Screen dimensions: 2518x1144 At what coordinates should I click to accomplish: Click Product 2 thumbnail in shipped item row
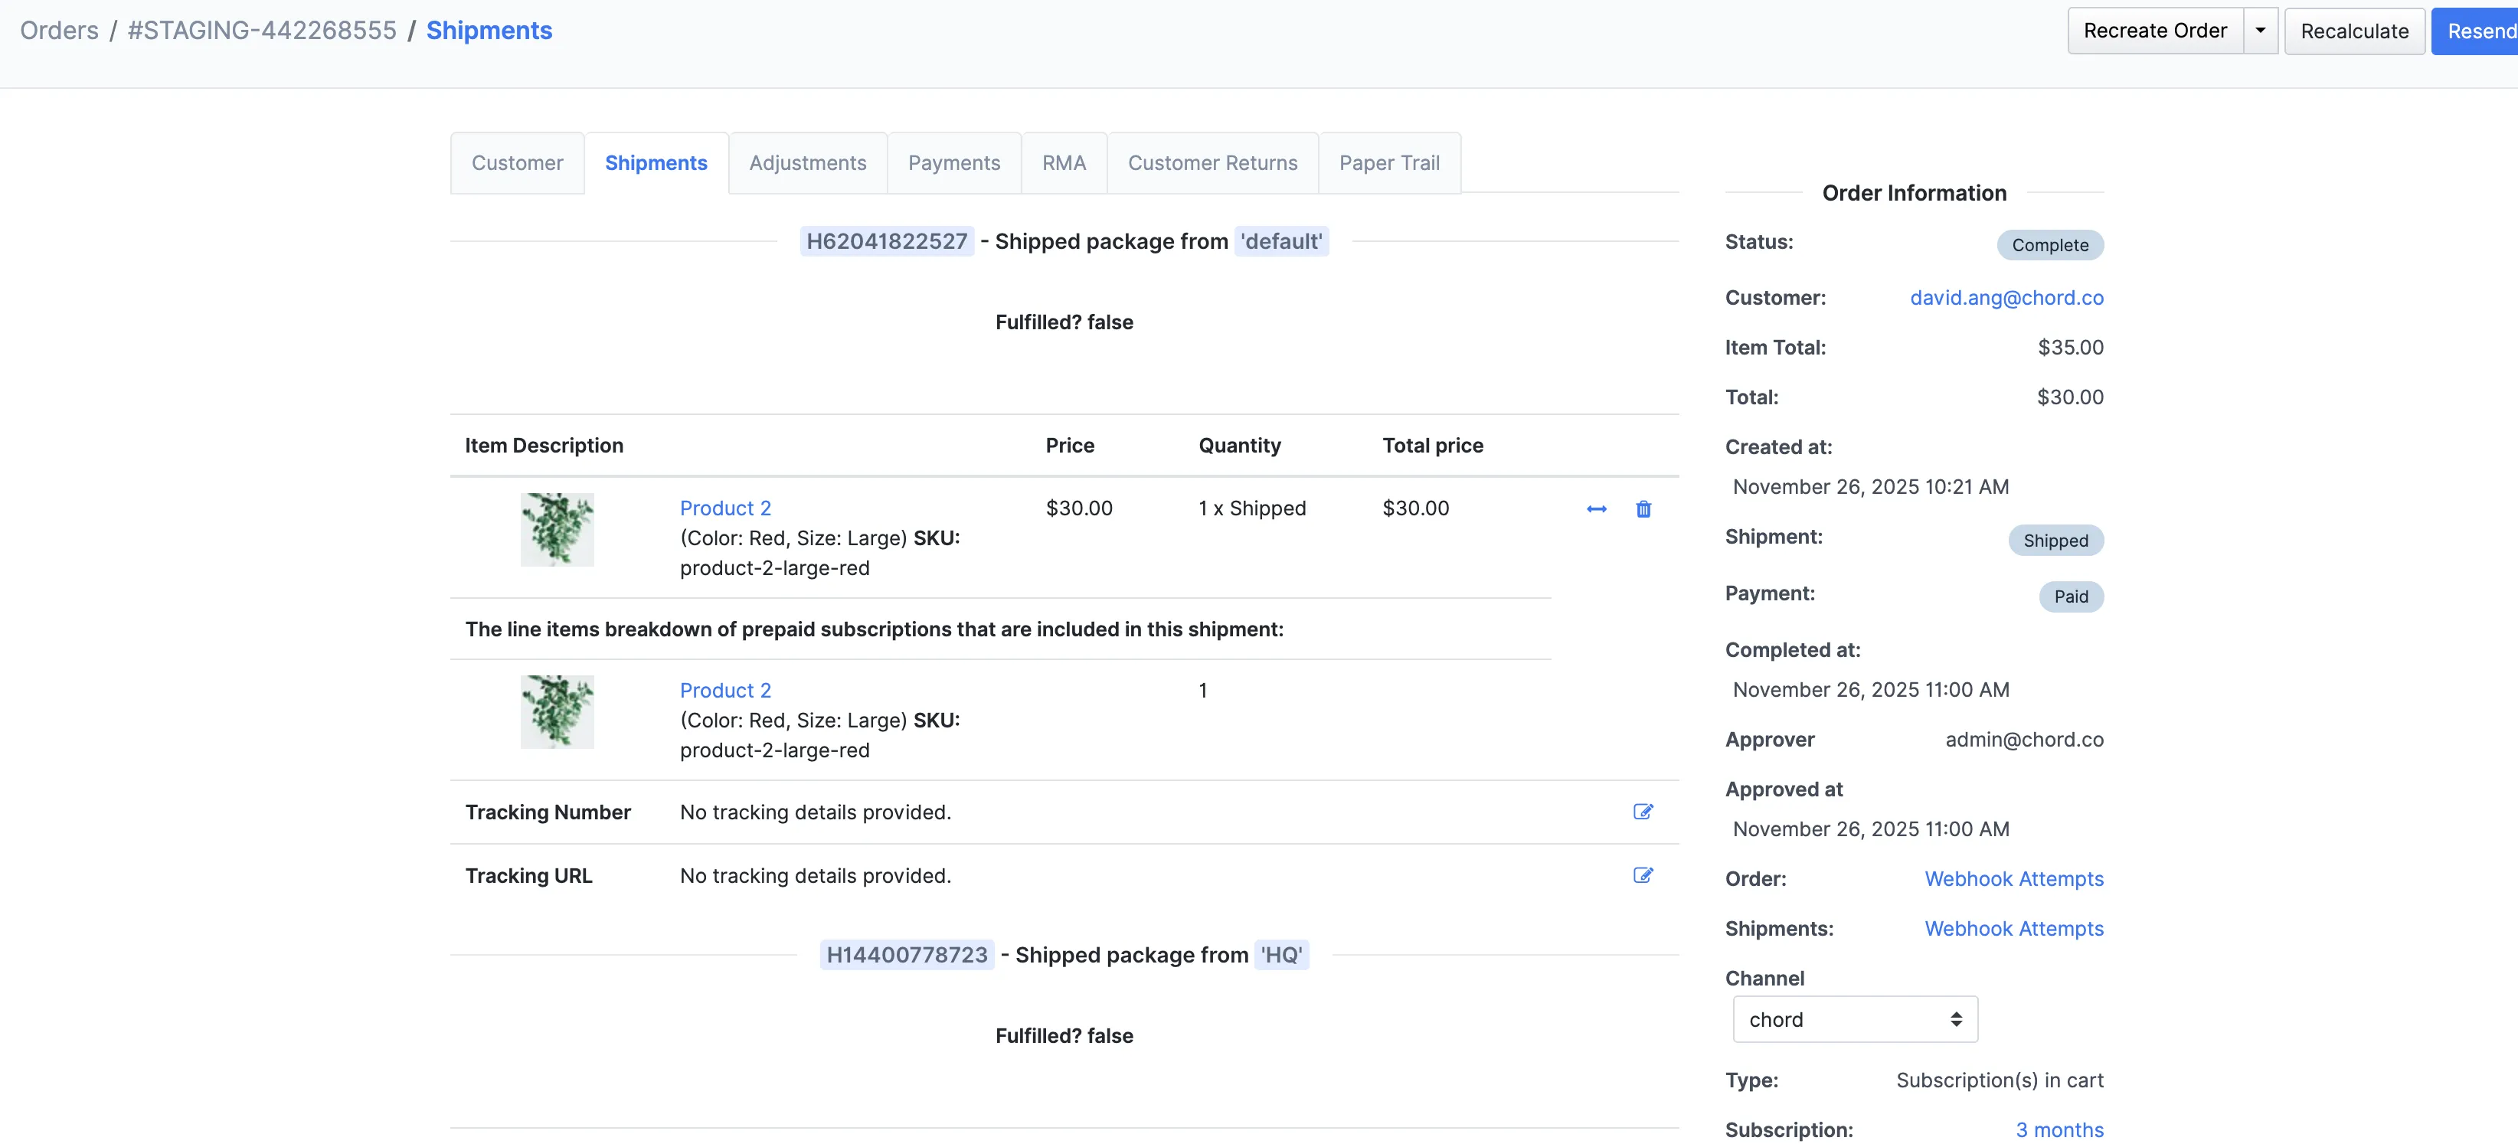pyautogui.click(x=558, y=529)
